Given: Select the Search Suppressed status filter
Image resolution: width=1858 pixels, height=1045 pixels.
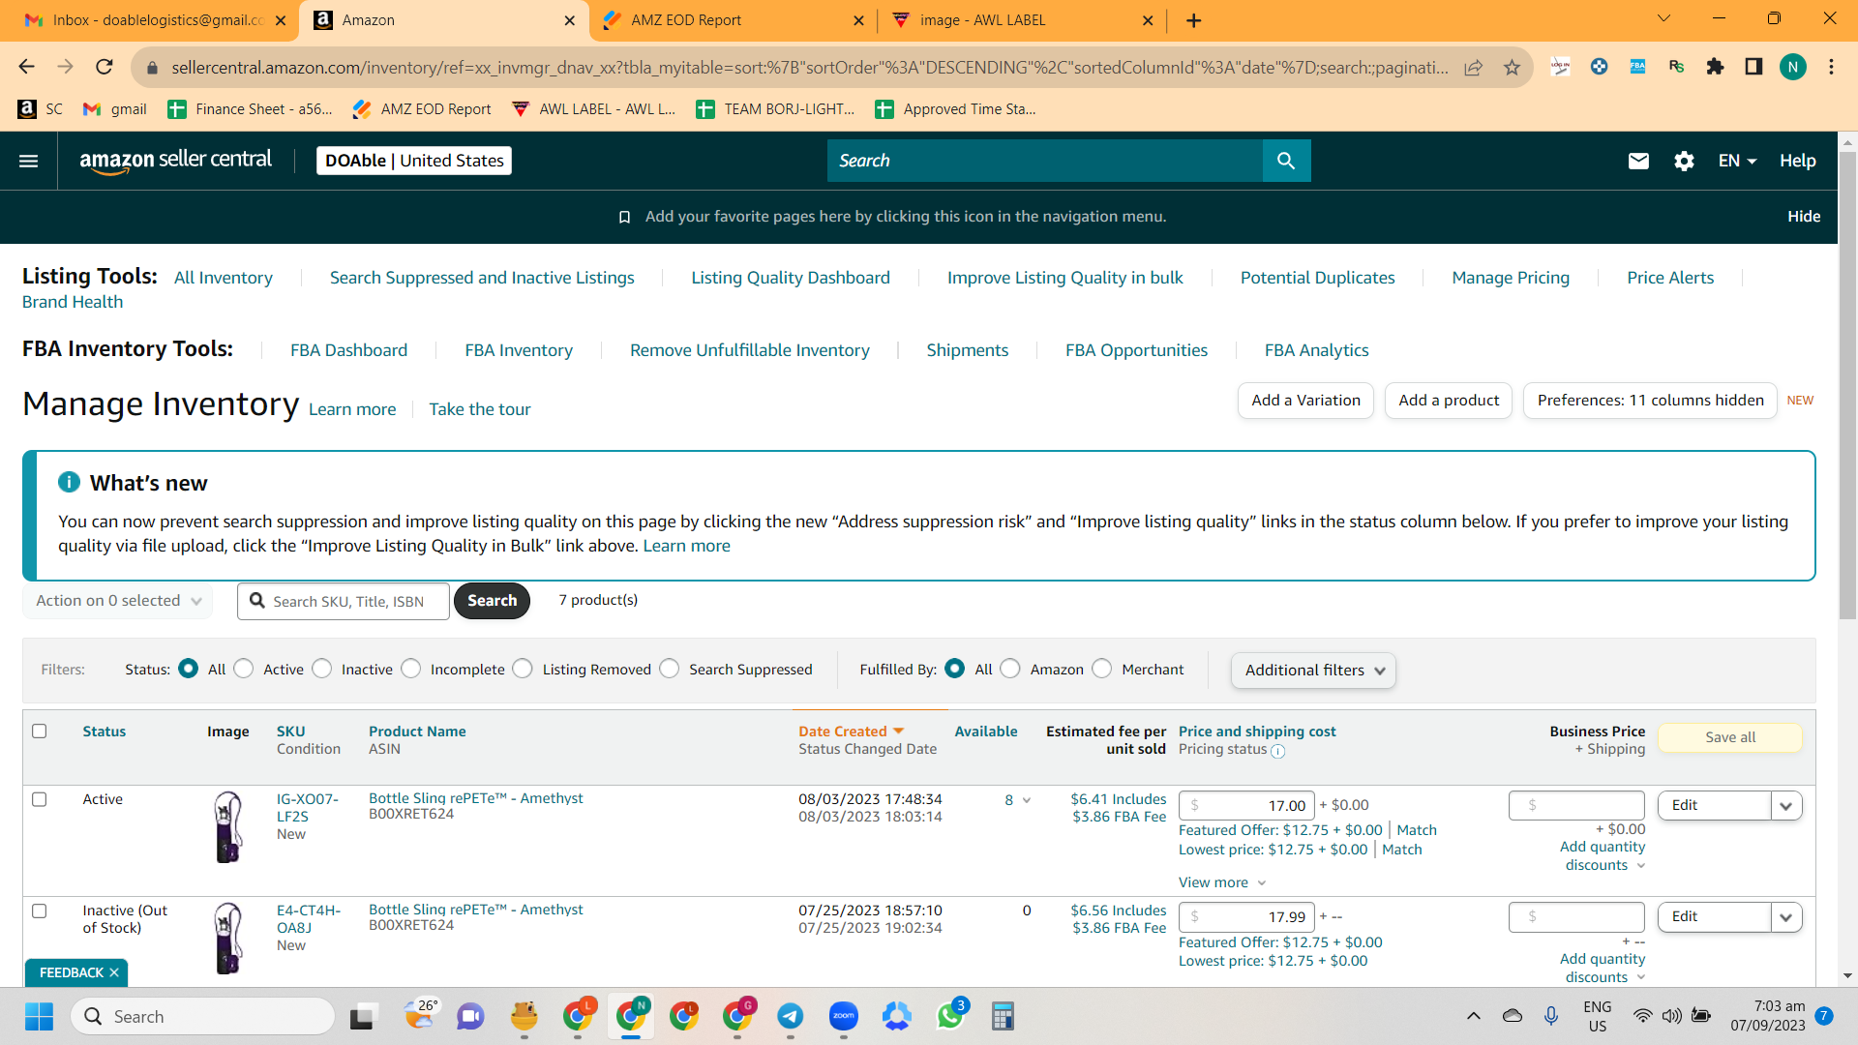Looking at the screenshot, I should (x=670, y=669).
